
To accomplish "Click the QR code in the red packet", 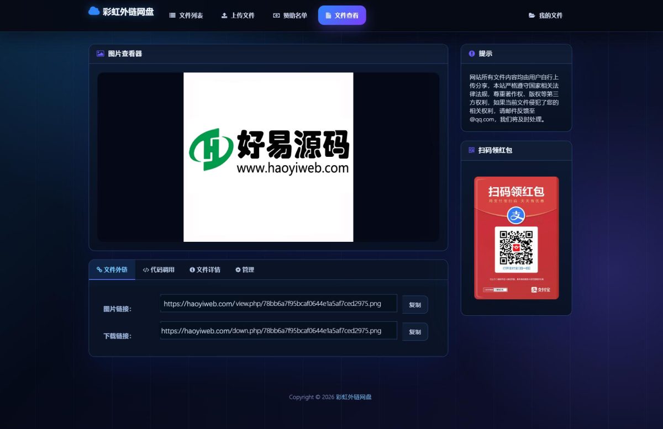I will pos(517,247).
